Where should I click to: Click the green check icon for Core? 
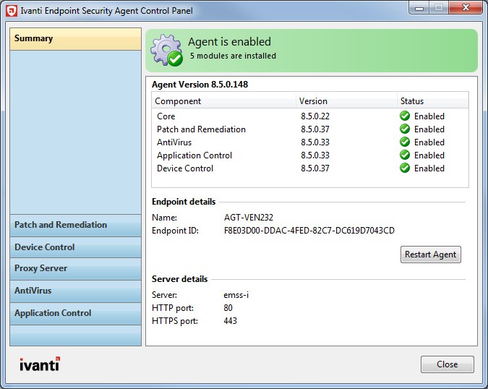click(405, 116)
